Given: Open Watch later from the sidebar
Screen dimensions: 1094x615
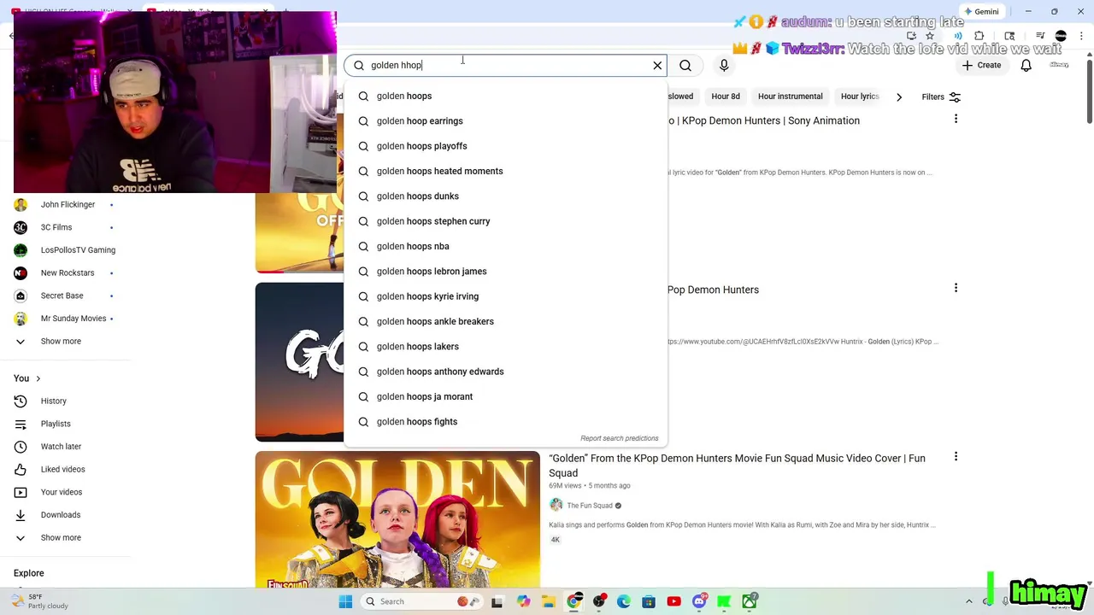Looking at the screenshot, I should point(61,447).
